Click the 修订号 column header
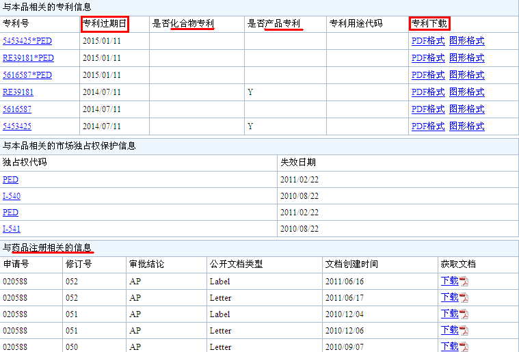 [x=79, y=265]
